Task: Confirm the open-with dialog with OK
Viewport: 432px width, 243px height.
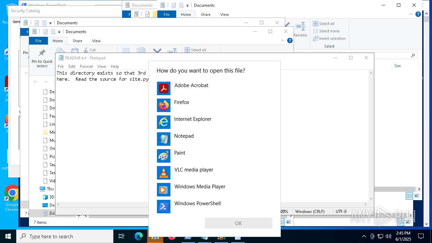Action: pos(238,223)
